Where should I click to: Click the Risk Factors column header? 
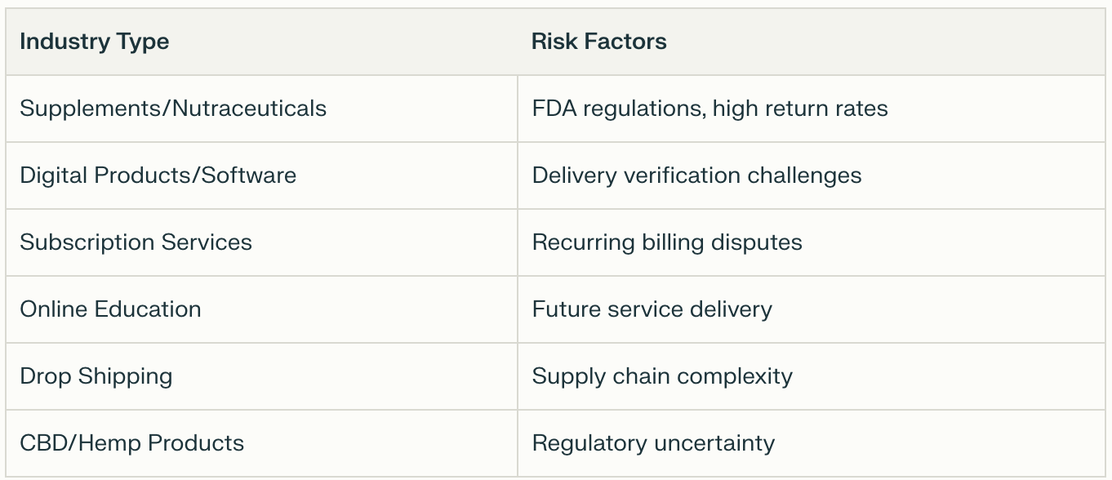[x=598, y=42]
